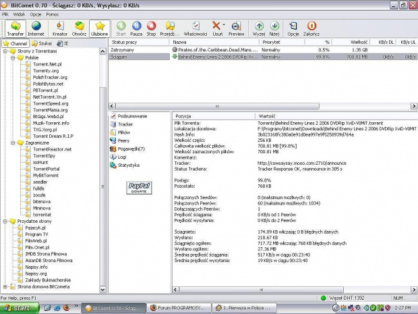The image size is (418, 314).
Task: Click the Firefox quick launch icon
Action: [x=67, y=308]
